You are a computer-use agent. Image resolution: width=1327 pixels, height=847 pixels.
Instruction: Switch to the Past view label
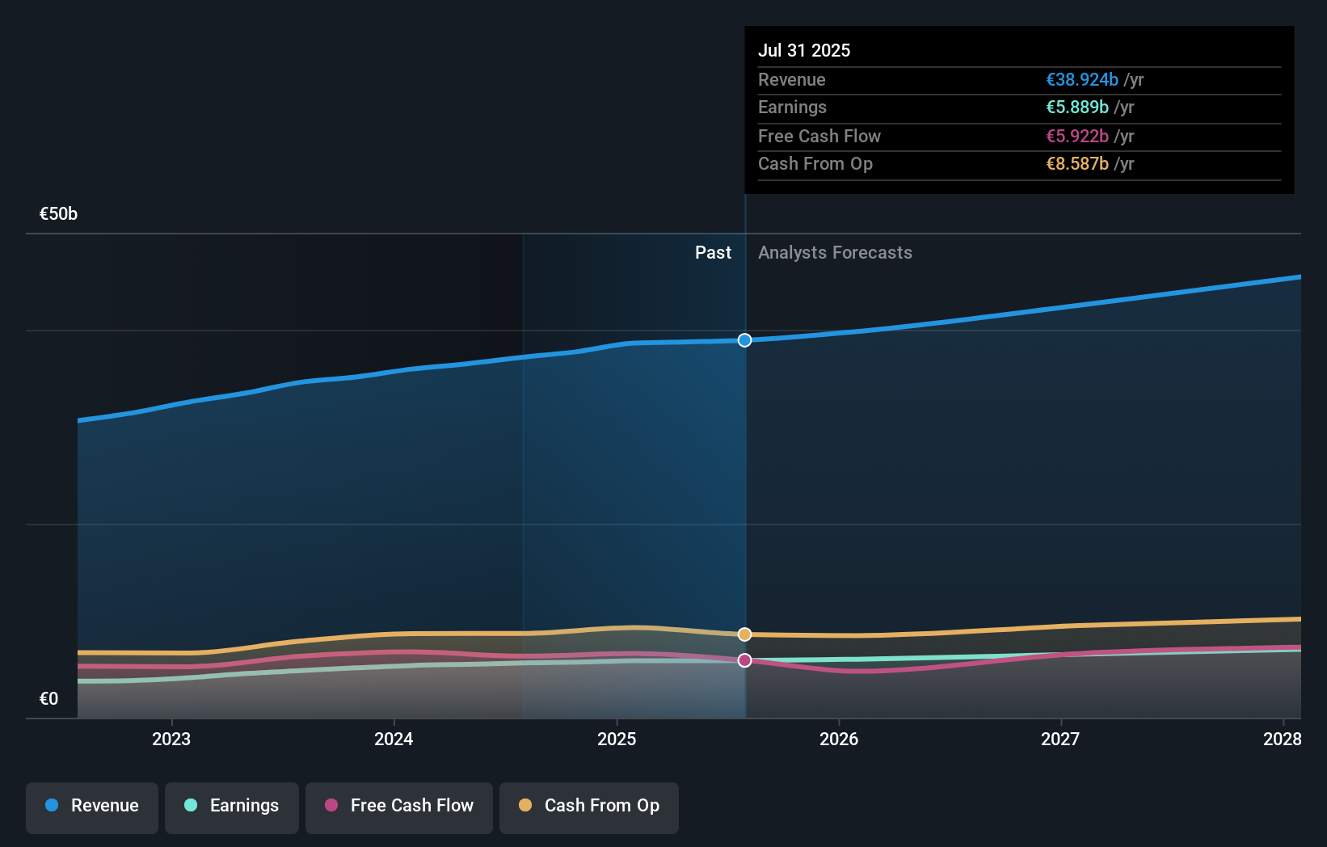click(x=713, y=252)
